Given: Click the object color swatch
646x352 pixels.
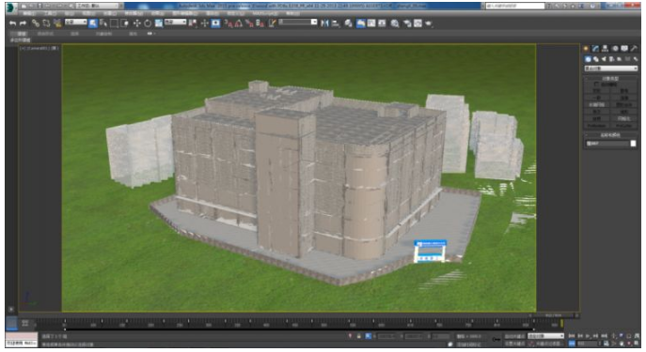Looking at the screenshot, I should click(x=633, y=144).
